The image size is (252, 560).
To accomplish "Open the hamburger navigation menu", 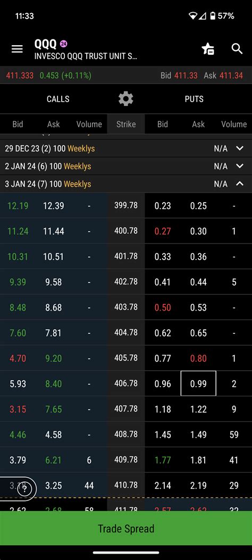I will (17, 49).
